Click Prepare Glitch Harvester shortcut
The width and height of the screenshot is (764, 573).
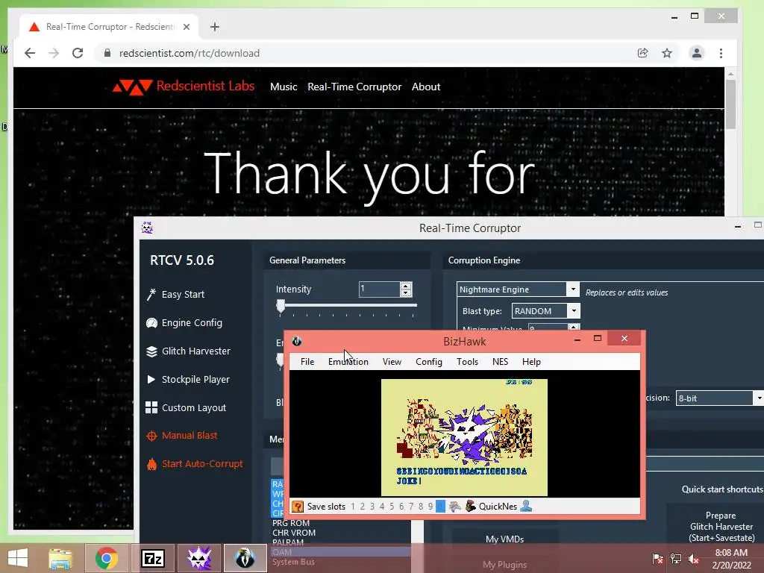pos(721,526)
